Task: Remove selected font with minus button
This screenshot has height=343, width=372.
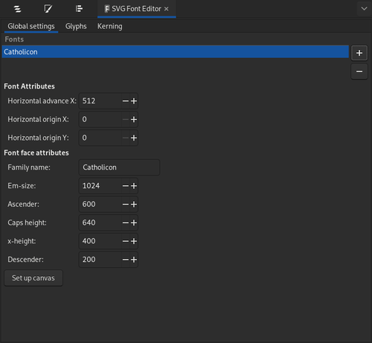Action: (359, 71)
